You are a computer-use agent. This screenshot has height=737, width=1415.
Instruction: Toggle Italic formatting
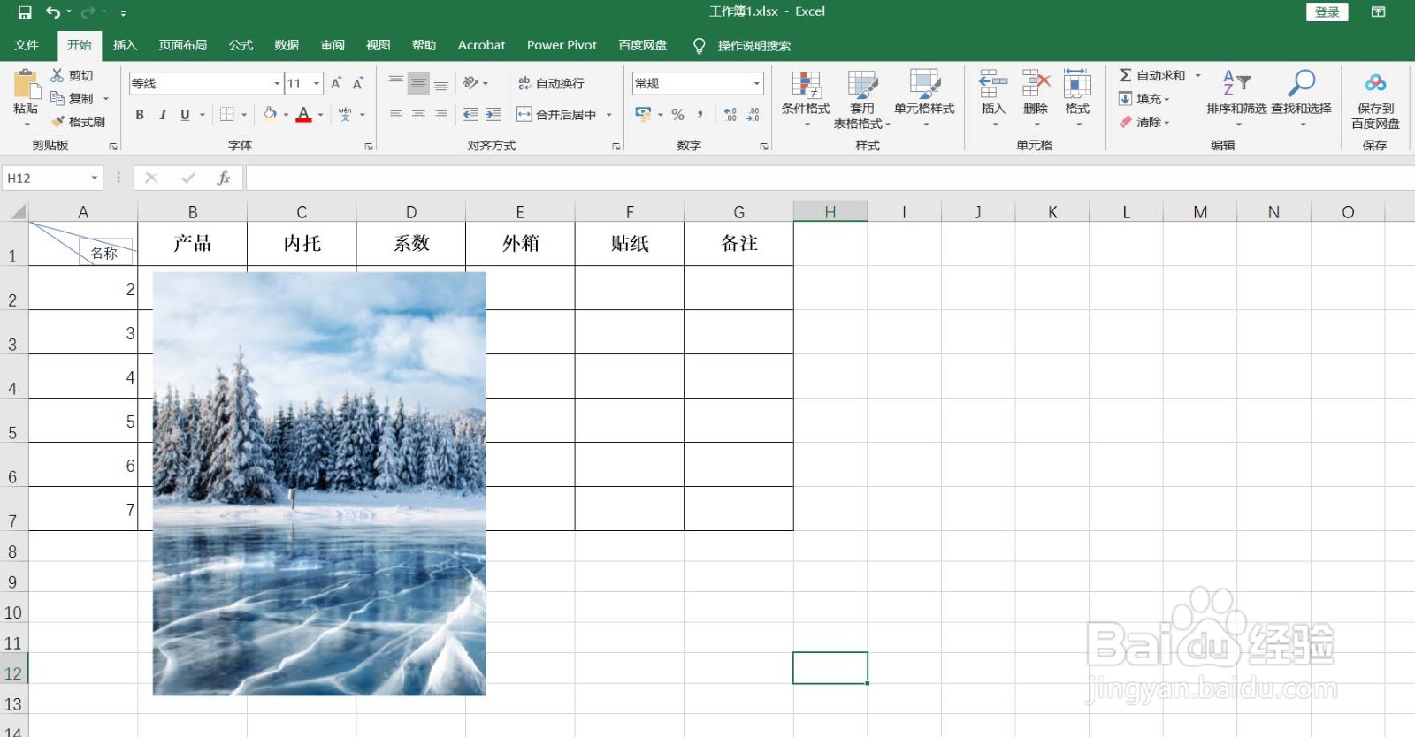(163, 115)
